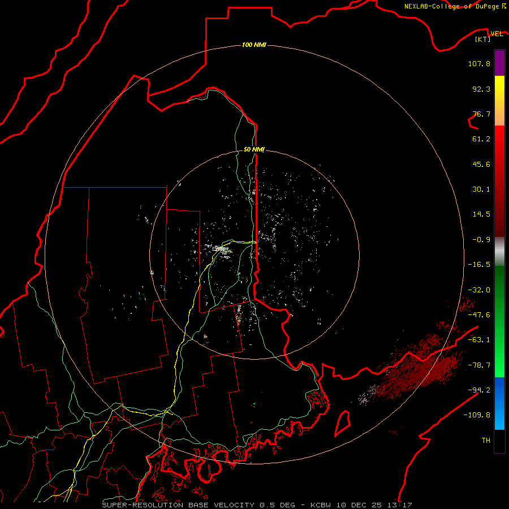Click the 45.6 legend value
Screen dimensions: 509x509
point(481,164)
